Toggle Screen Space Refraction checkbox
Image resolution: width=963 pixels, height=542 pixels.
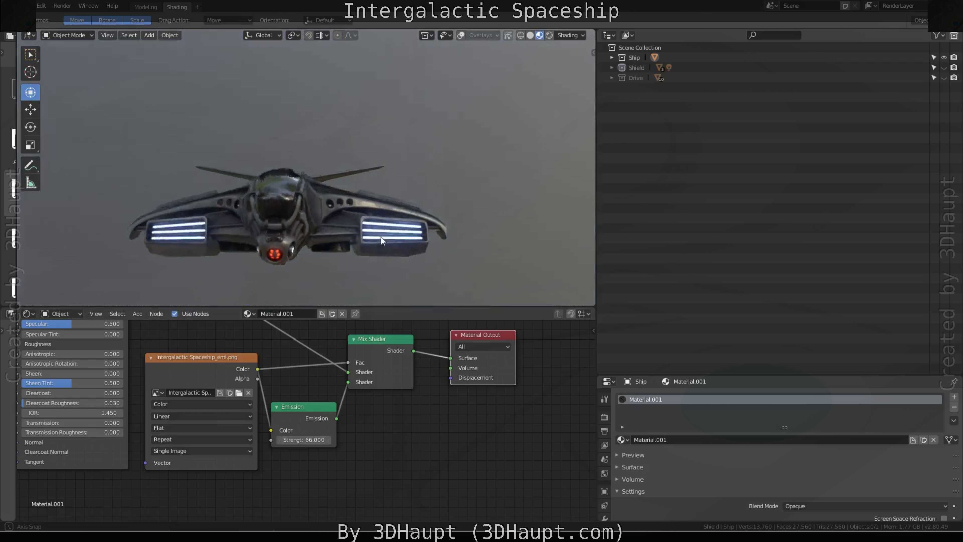click(944, 518)
